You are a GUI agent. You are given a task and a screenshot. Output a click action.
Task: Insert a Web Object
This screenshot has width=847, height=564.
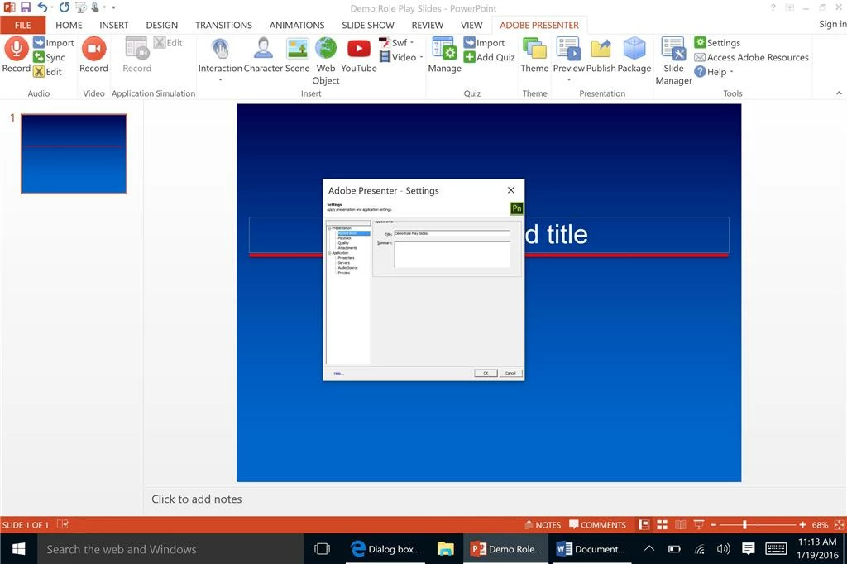click(326, 60)
